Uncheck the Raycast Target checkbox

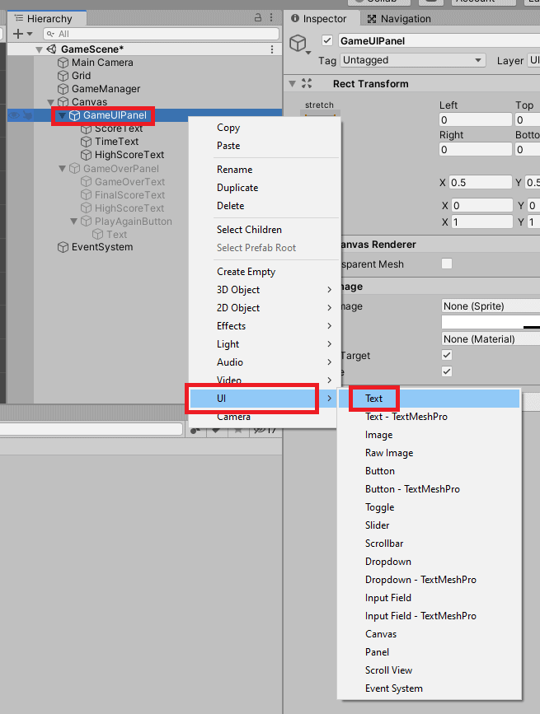447,355
